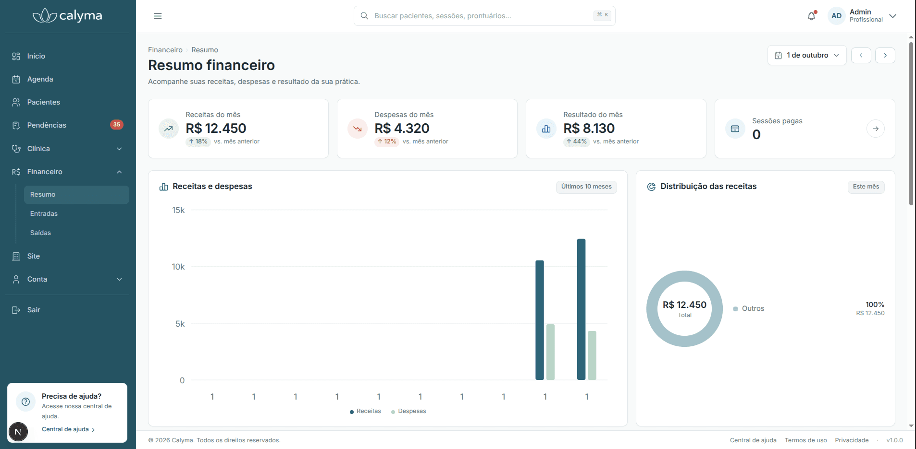Image resolution: width=916 pixels, height=449 pixels.
Task: Open the 1 de outubro date dropdown
Action: pos(807,55)
